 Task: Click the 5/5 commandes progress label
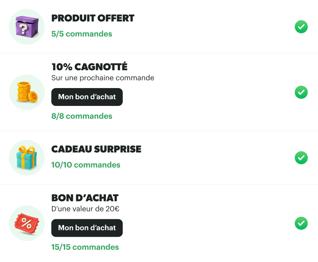pos(81,34)
